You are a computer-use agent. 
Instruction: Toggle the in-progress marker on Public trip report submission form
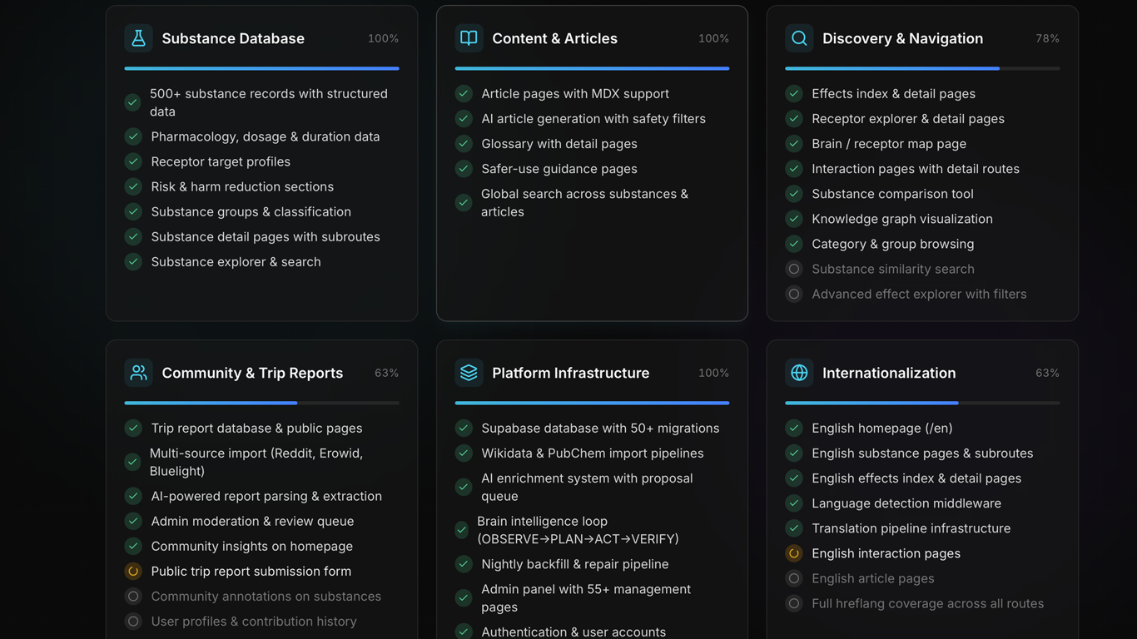click(x=133, y=571)
